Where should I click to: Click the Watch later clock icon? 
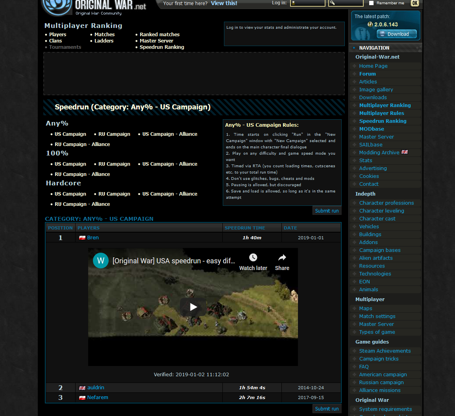(253, 257)
